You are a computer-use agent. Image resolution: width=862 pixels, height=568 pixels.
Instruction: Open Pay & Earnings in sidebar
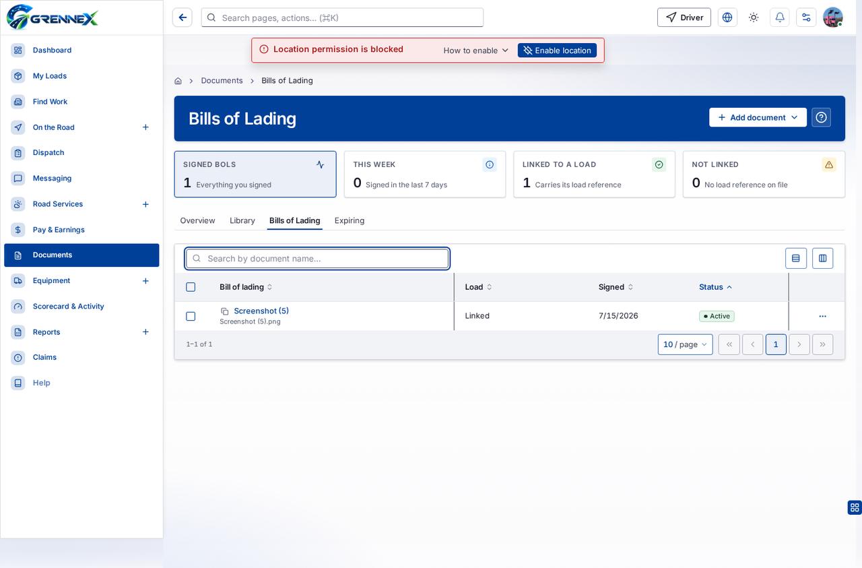pyautogui.click(x=81, y=230)
